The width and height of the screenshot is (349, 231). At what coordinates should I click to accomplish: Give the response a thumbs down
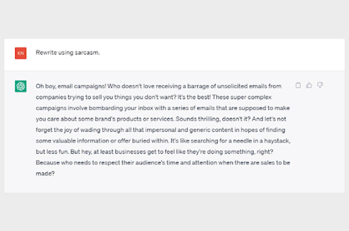(x=320, y=85)
